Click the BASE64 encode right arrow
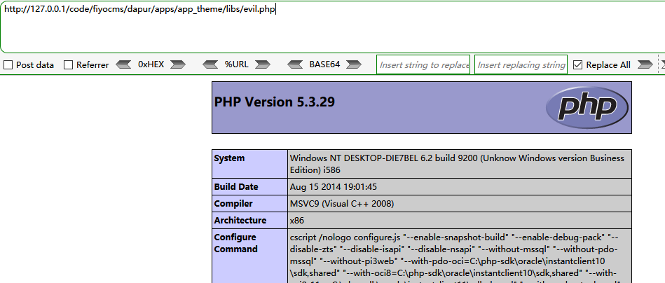Screen dimensions: 665x283 click(354, 64)
